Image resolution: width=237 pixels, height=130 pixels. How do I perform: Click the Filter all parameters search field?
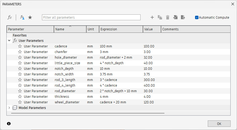91,17
